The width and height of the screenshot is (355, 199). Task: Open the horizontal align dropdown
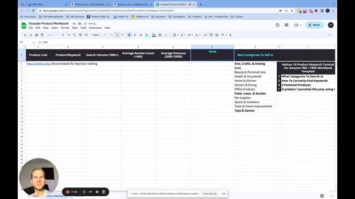175,35
